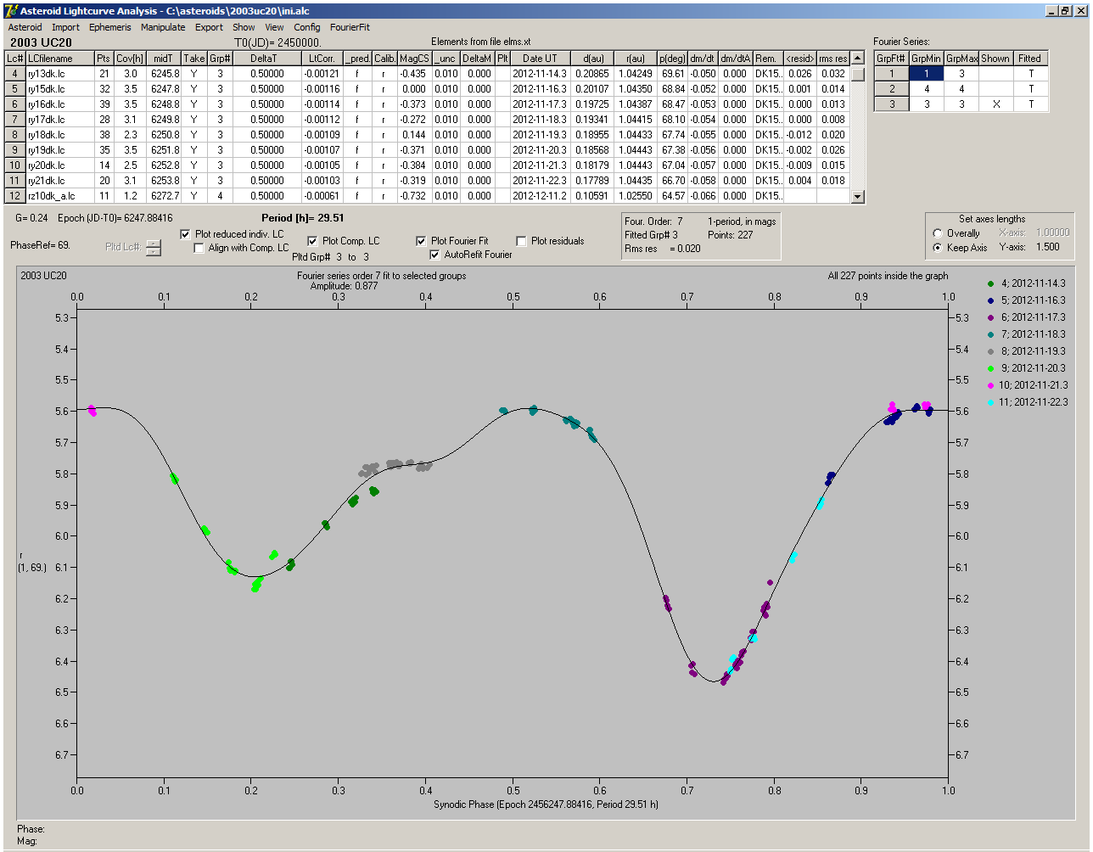This screenshot has height=852, width=1093.
Task: Click purple legend dot for 2012-11-17.3
Action: pyautogui.click(x=992, y=317)
